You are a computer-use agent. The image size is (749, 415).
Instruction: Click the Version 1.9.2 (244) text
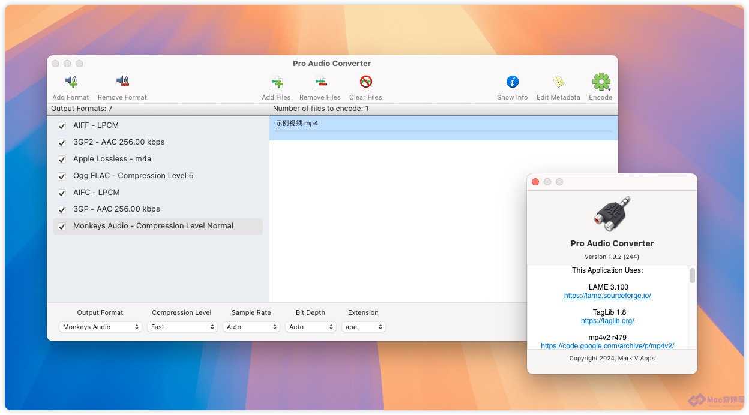[x=612, y=257]
